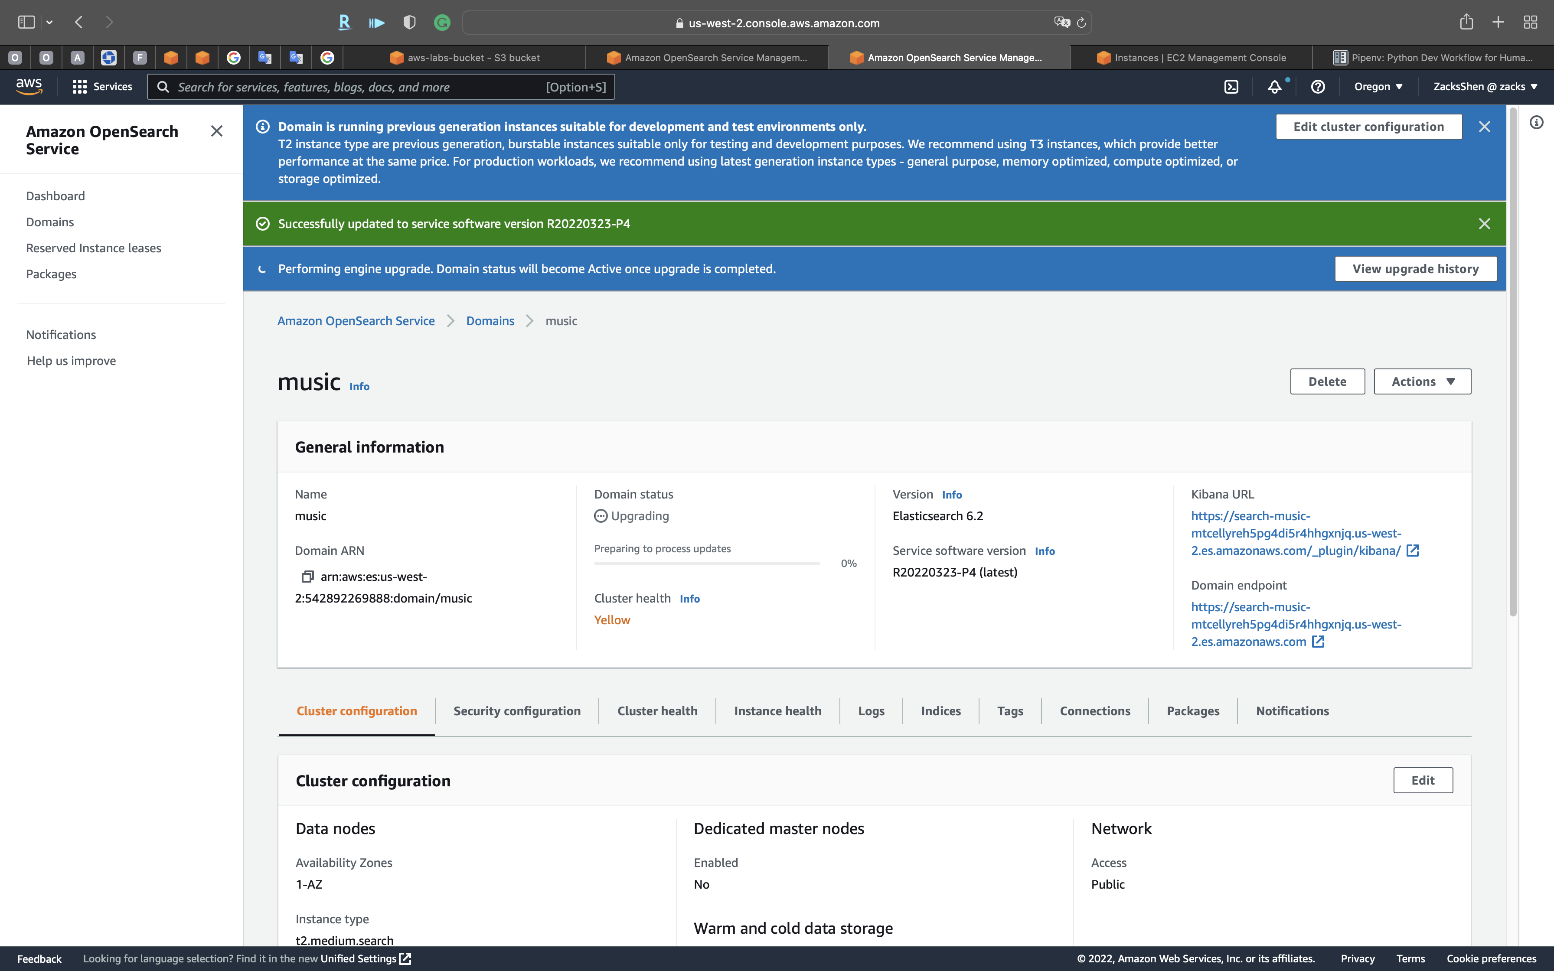Copy the Domain ARN with copy icon

[307, 577]
